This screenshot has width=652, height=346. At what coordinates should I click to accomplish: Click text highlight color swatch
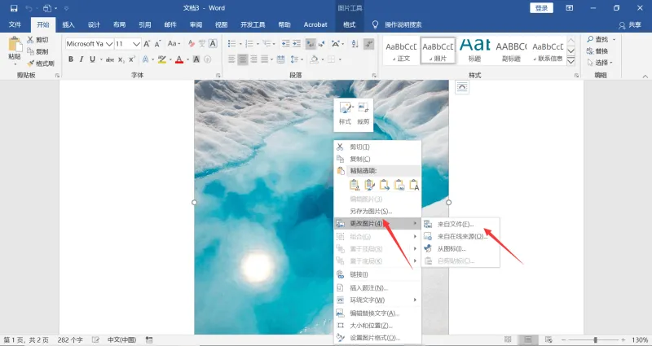161,59
